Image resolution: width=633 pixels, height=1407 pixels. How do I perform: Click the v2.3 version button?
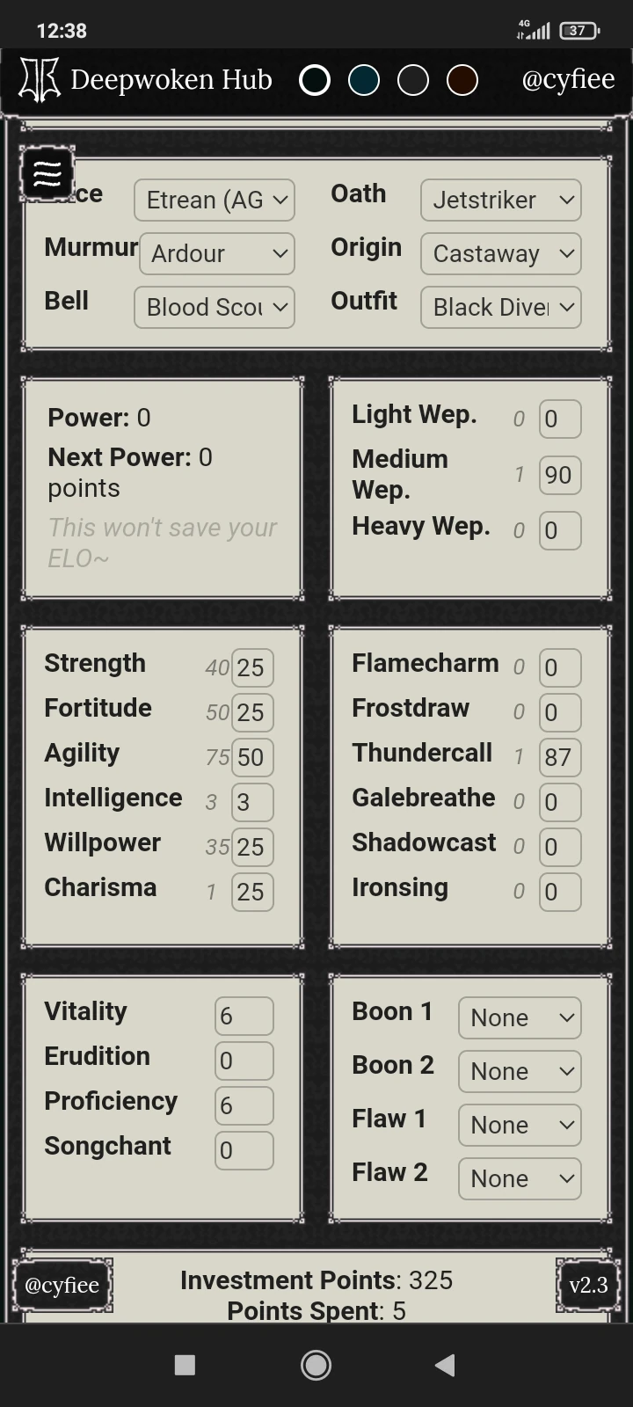pos(588,1286)
